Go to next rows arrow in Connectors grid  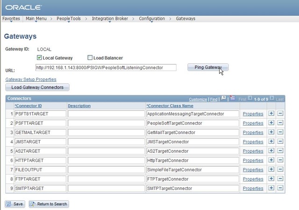272,98
